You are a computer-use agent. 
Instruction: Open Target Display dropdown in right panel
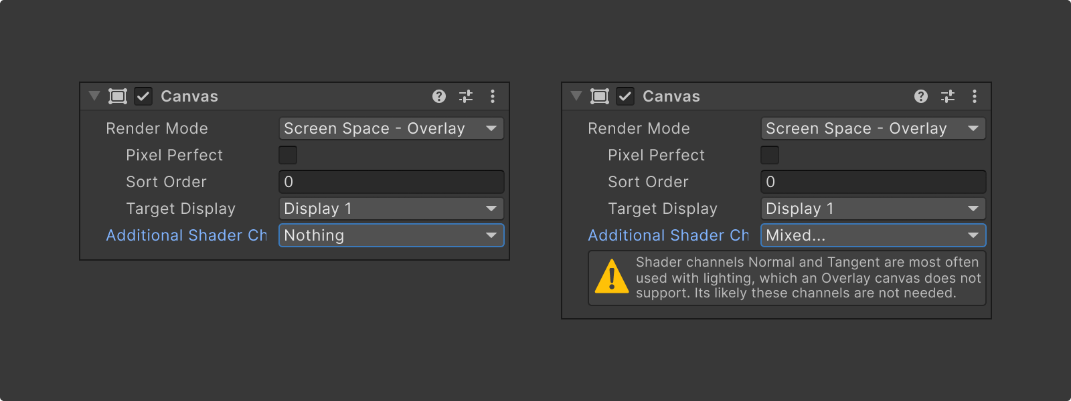873,209
